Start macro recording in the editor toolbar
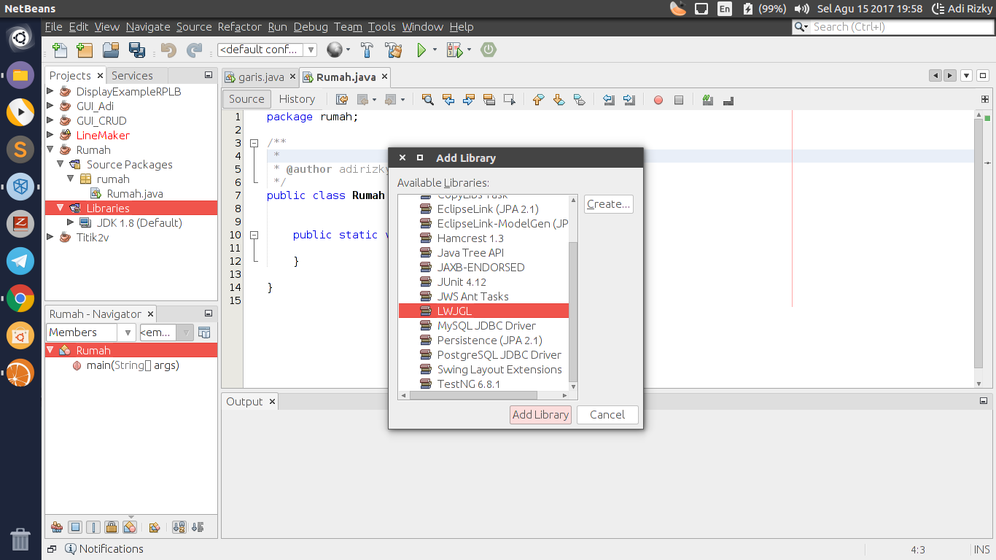The width and height of the screenshot is (996, 560). pos(658,99)
